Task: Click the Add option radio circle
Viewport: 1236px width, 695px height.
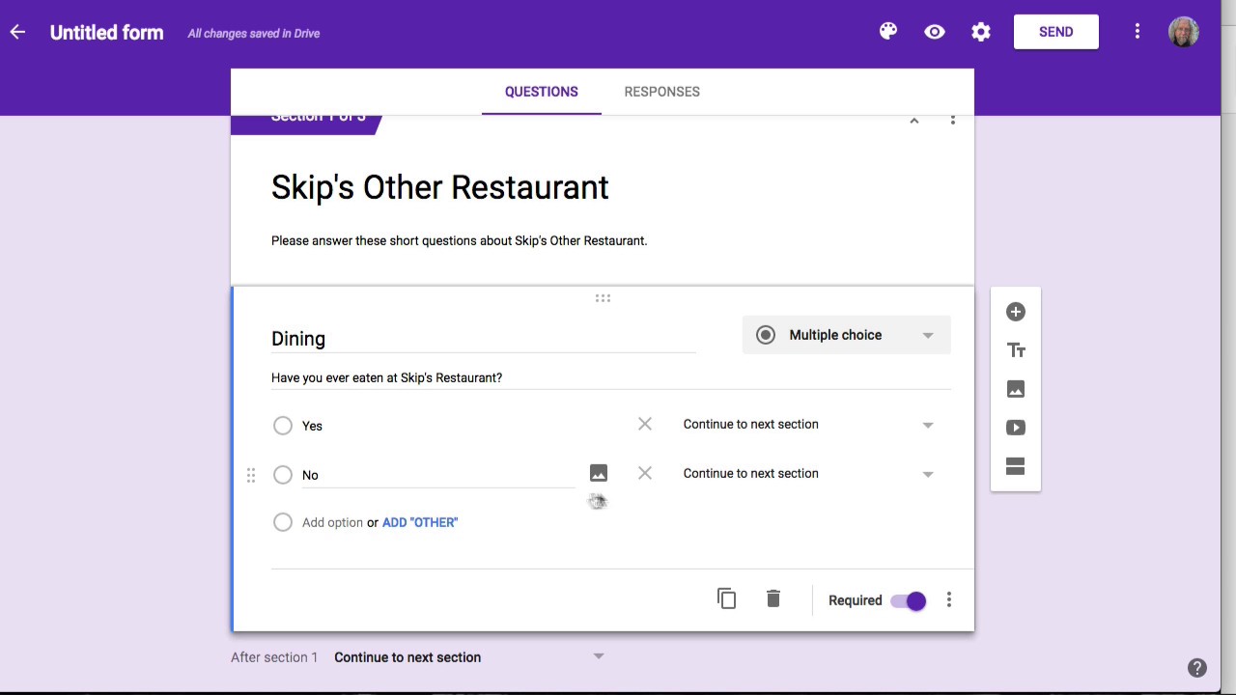Action: (x=283, y=522)
